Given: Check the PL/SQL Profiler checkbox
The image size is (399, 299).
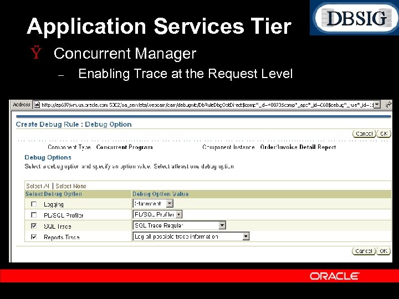Looking at the screenshot, I should pos(34,215).
